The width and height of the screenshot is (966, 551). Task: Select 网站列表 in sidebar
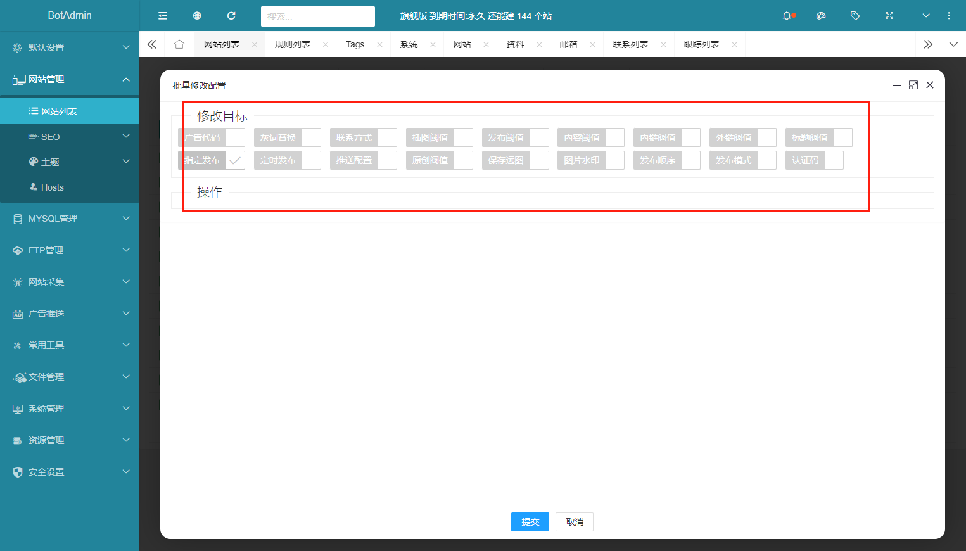point(70,111)
